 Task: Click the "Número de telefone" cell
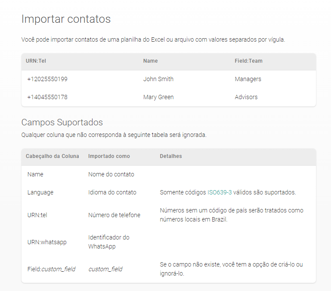(x=114, y=215)
